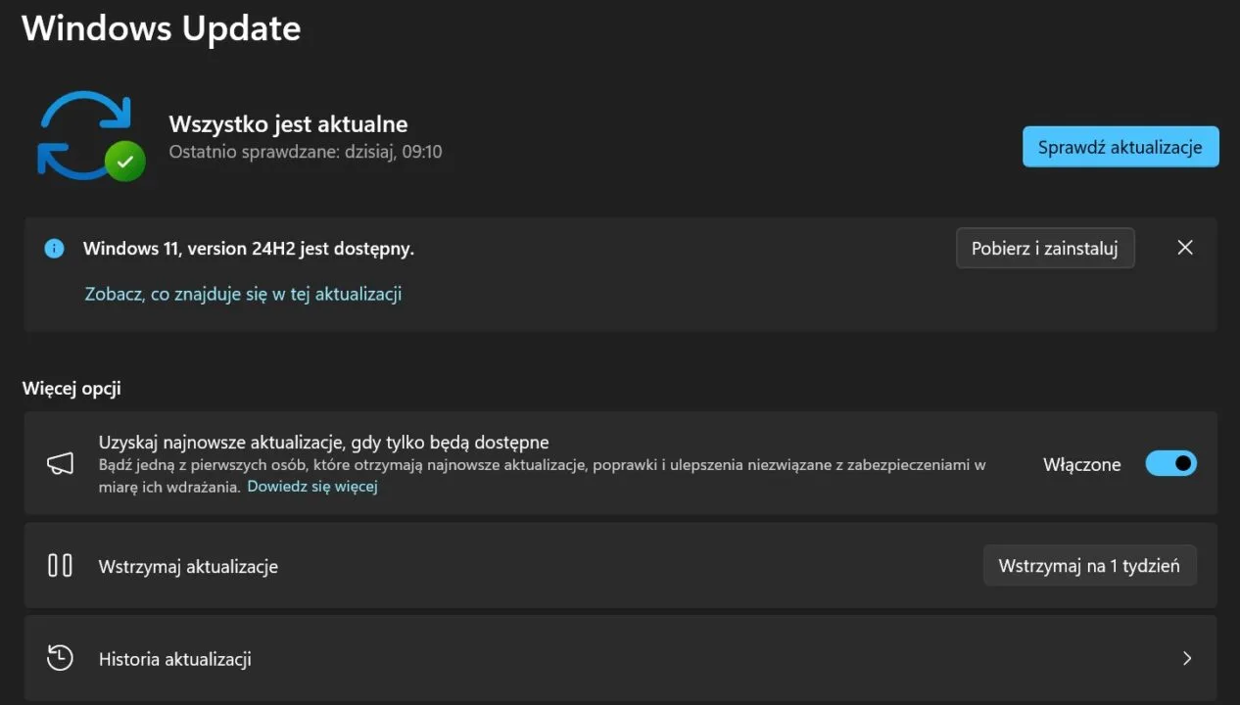Select the Wstrzymaj aktualizacje row label

[188, 567]
